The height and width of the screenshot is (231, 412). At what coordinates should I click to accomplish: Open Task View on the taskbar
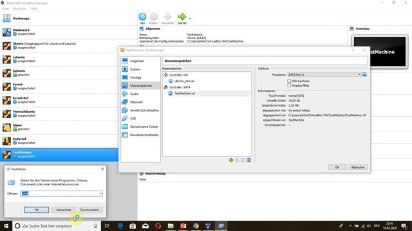click(x=107, y=226)
